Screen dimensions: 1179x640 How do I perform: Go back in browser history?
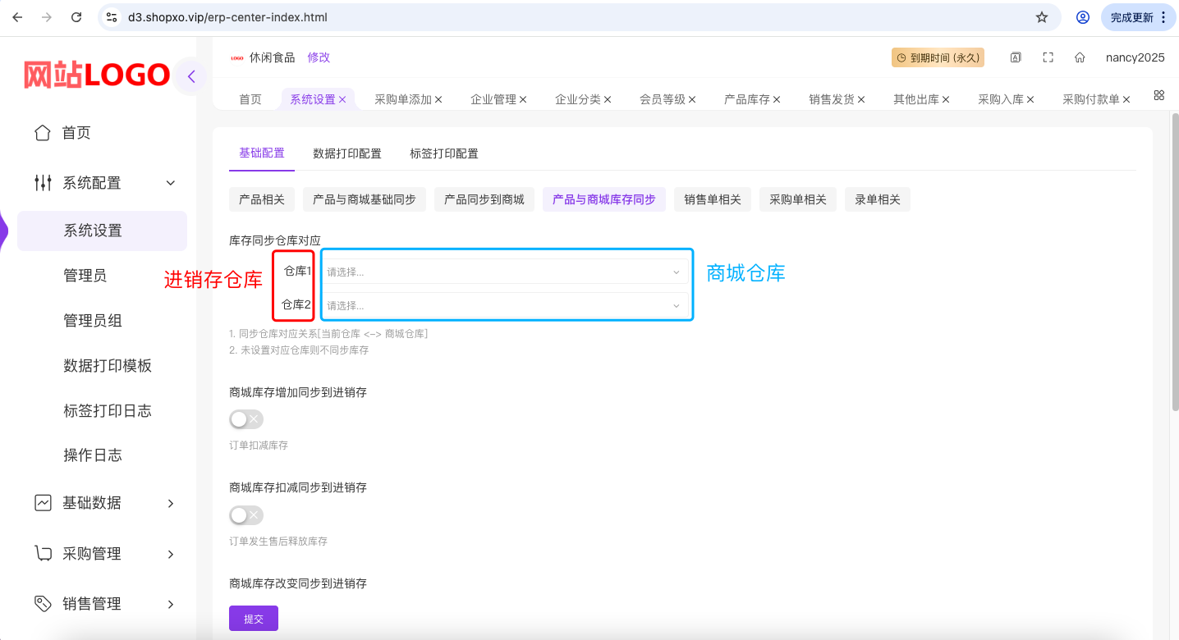(x=17, y=17)
